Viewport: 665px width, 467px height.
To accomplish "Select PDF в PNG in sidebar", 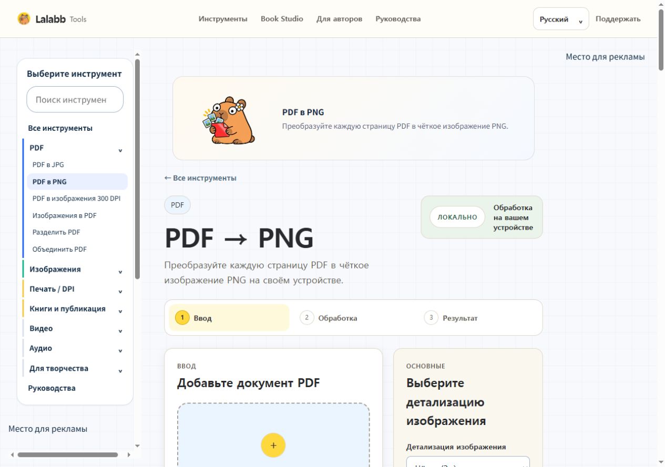I will pyautogui.click(x=77, y=182).
